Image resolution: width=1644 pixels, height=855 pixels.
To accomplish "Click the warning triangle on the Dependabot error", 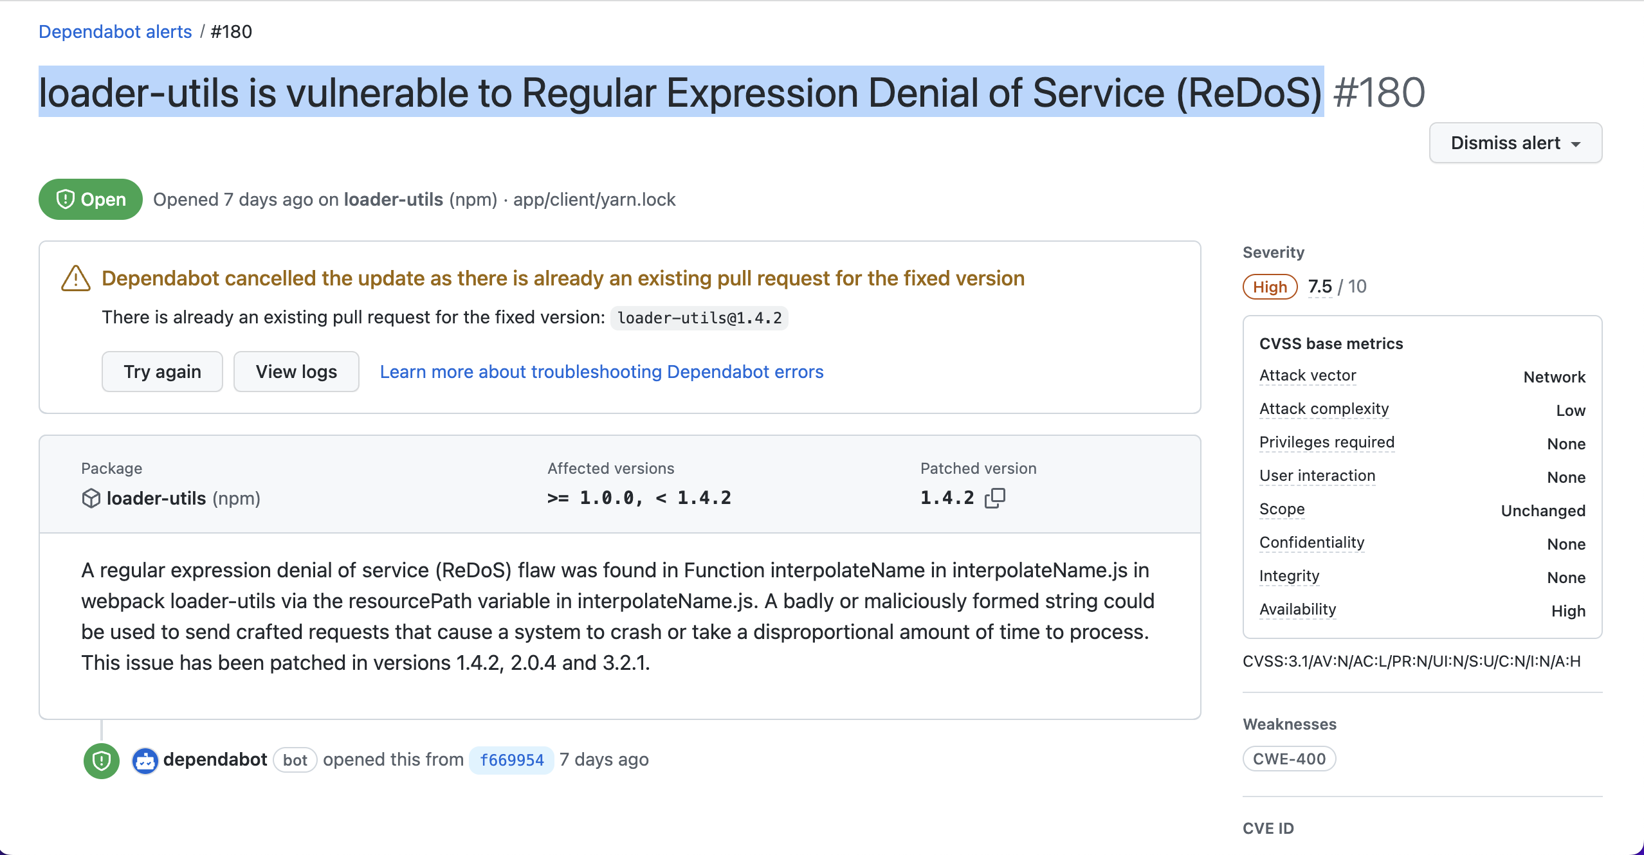I will tap(75, 279).
